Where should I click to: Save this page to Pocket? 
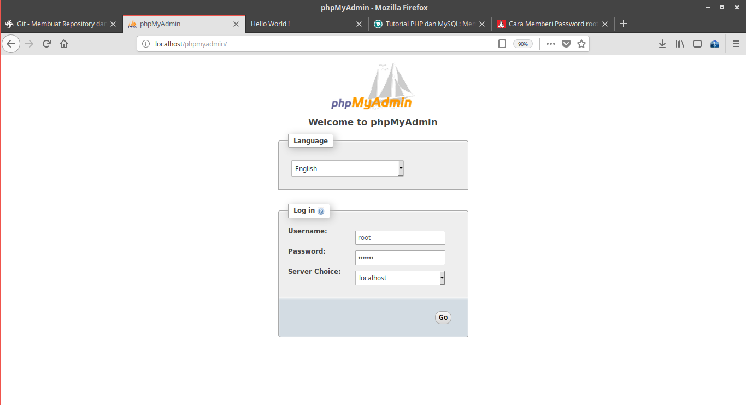[566, 44]
